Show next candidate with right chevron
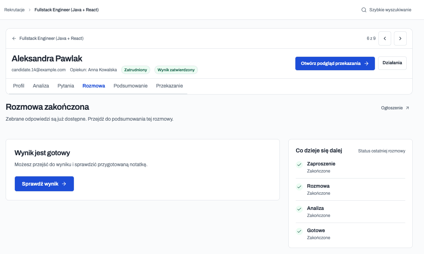The height and width of the screenshot is (254, 424). pyautogui.click(x=400, y=38)
